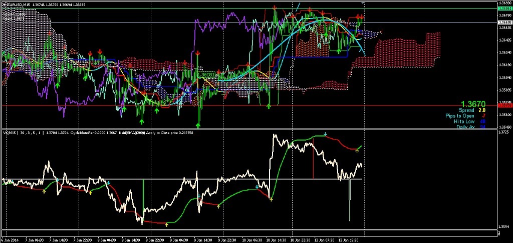Click the 1.35450 price axis label

[505, 127]
